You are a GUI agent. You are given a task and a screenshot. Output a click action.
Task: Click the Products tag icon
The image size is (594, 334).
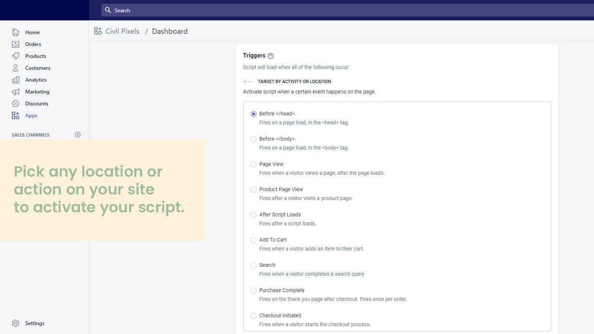(15, 56)
